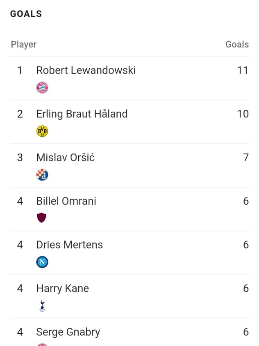Click the GOALS section heading
259x346 pixels.
click(26, 14)
